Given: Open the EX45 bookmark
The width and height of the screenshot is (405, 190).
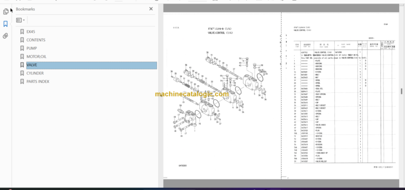Looking at the screenshot, I should click(x=31, y=32).
